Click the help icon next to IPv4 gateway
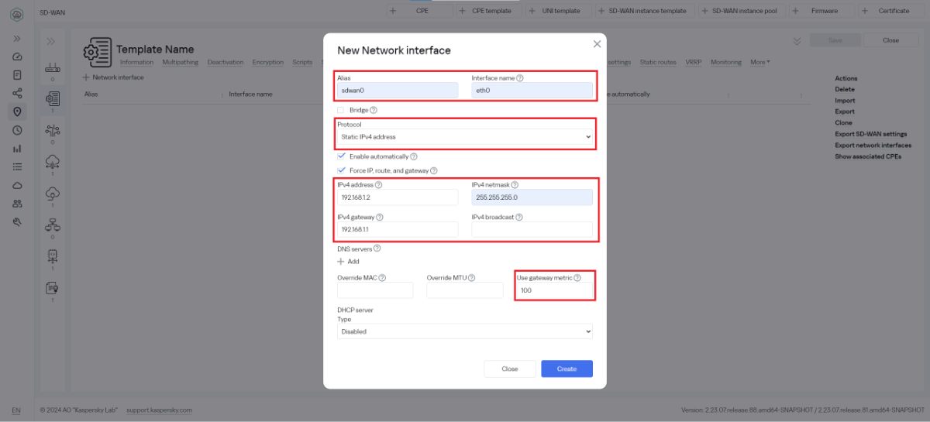The height and width of the screenshot is (422, 930). click(x=380, y=218)
